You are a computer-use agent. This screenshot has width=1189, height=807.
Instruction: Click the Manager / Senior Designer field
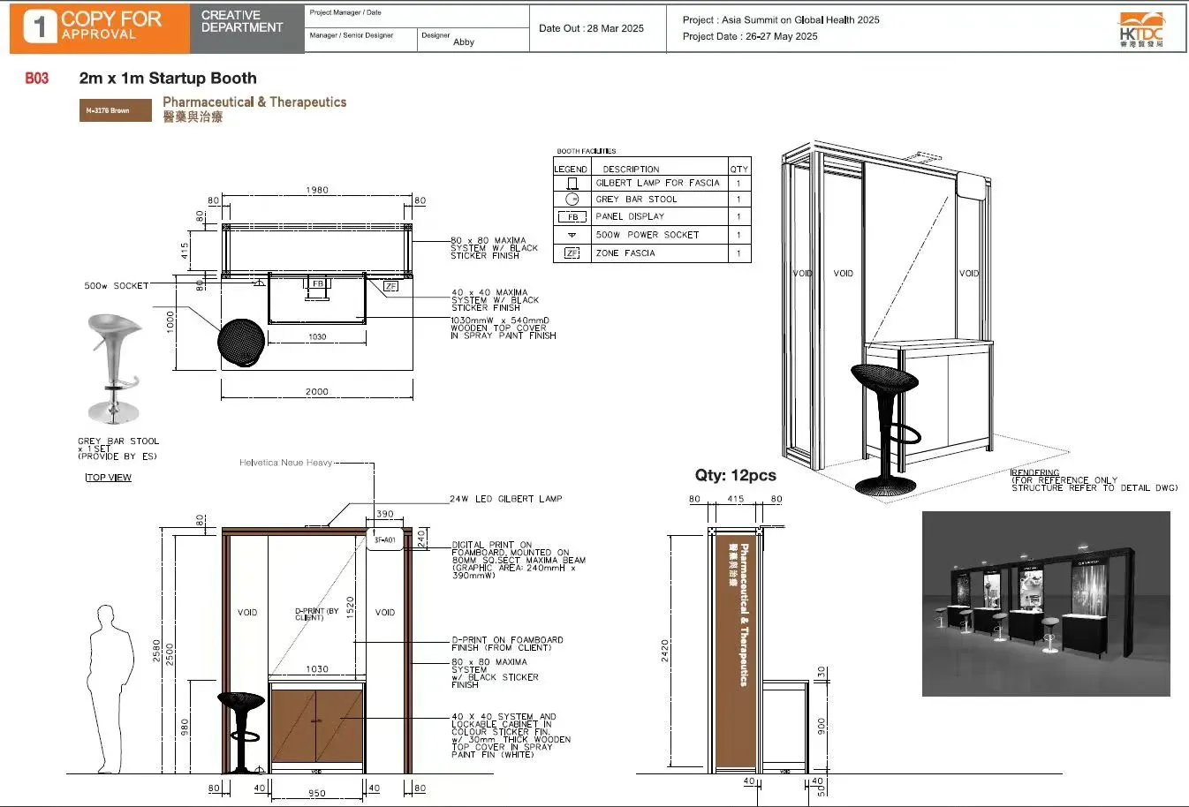pyautogui.click(x=361, y=40)
